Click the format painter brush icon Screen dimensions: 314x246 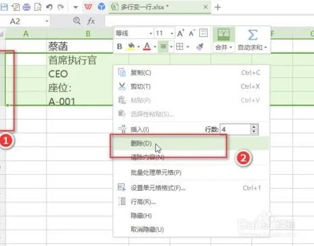point(199,46)
